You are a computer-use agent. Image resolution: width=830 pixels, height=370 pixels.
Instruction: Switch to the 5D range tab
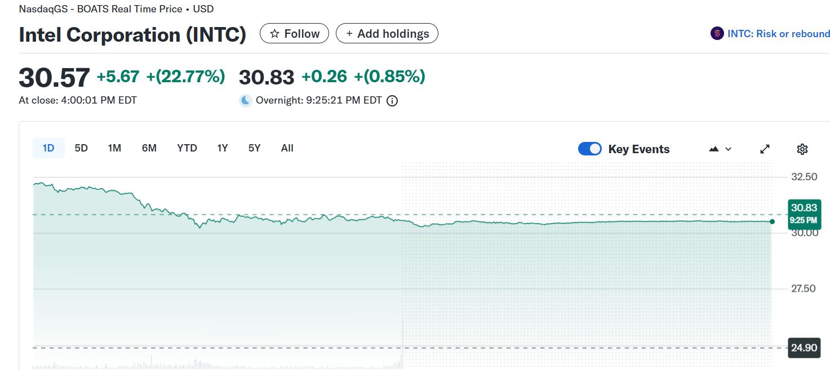(81, 148)
